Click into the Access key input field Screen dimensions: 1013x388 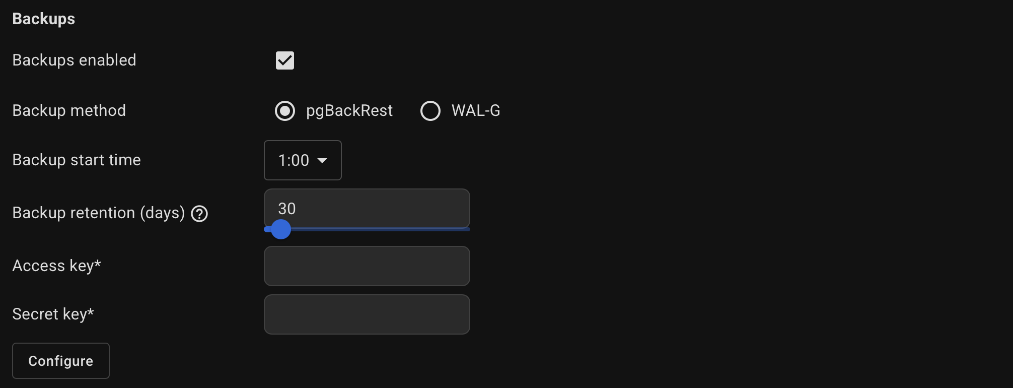tap(367, 266)
